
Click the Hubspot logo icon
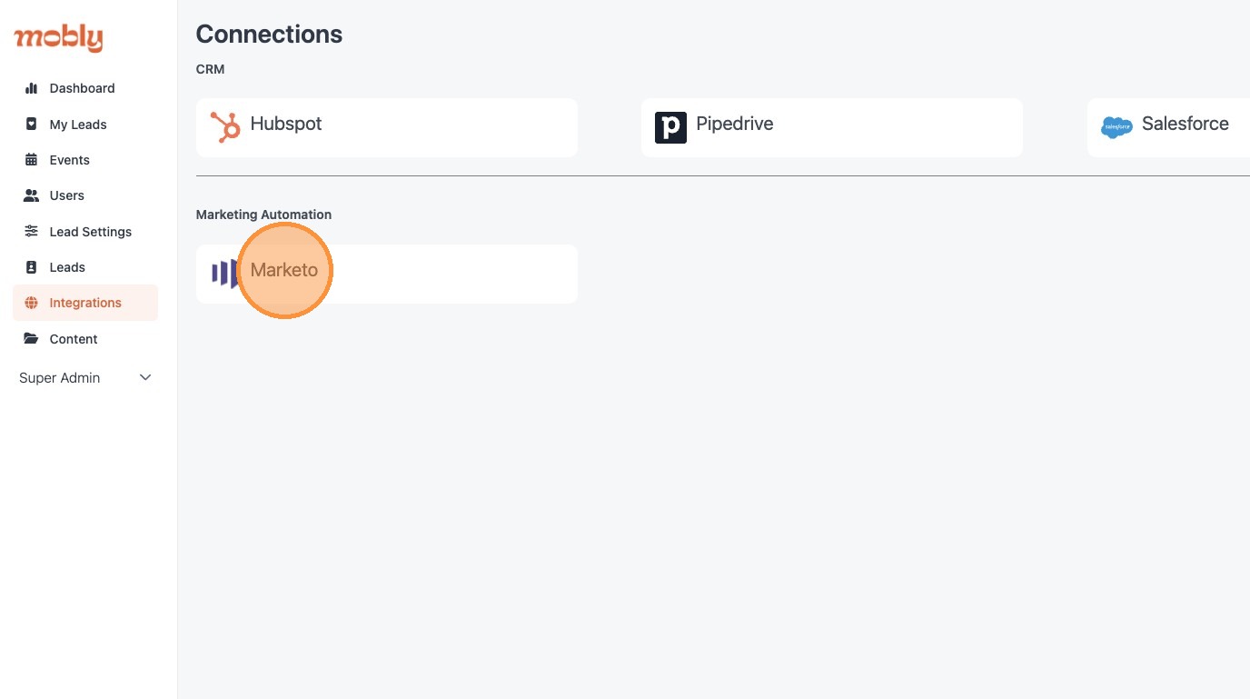[224, 127]
